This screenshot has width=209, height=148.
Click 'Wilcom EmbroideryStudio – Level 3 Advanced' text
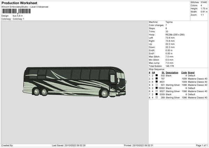tap(25, 7)
